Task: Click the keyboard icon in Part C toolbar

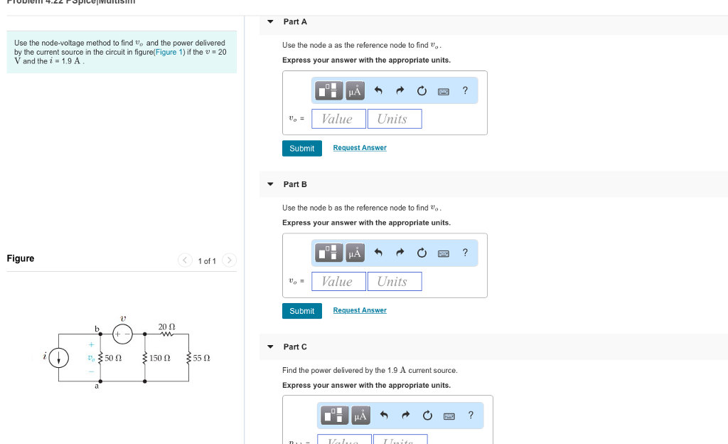Action: tap(450, 415)
